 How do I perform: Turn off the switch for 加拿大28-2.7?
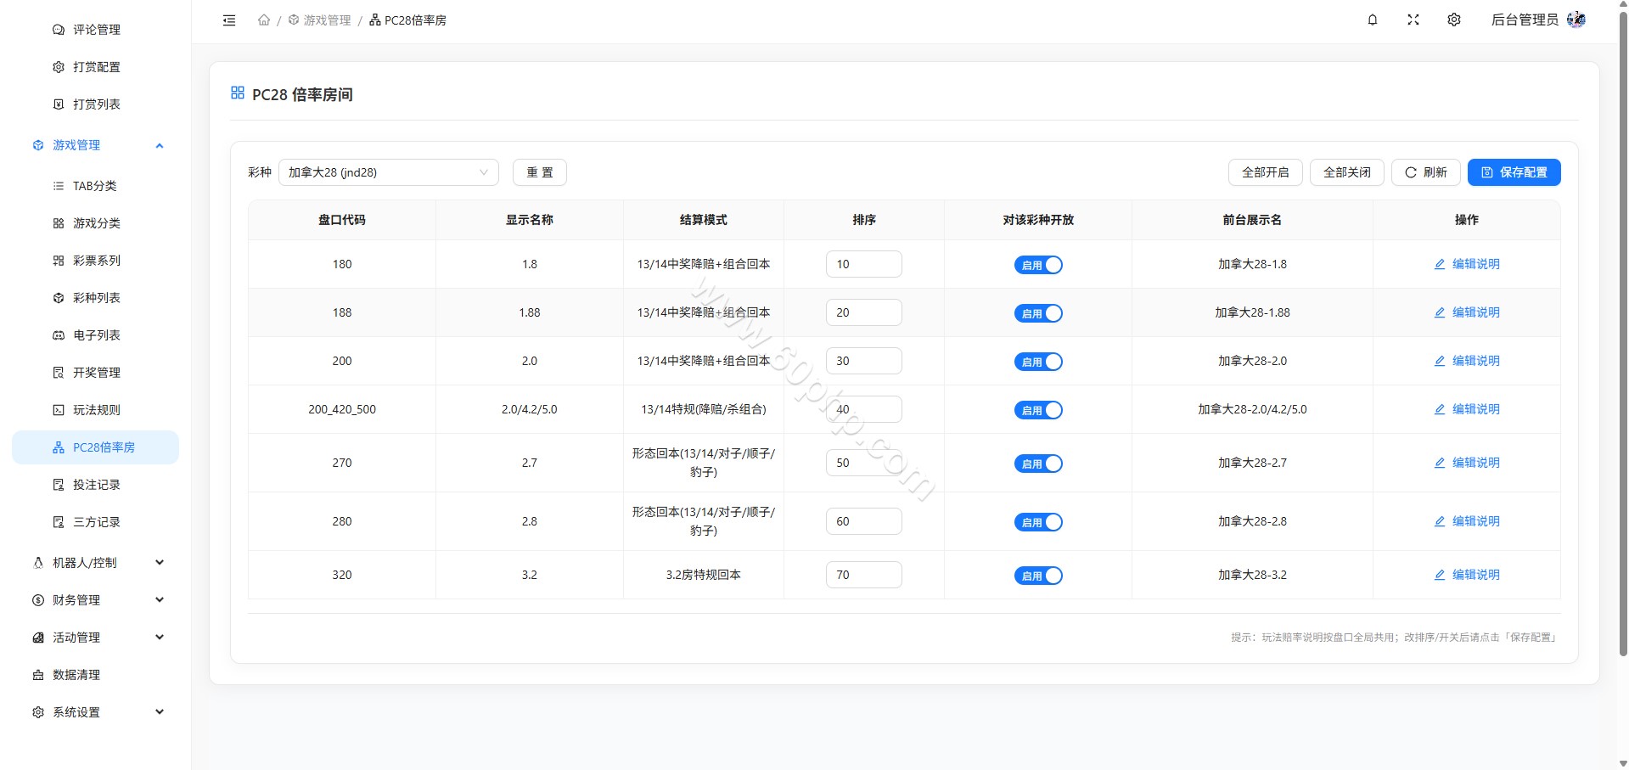coord(1038,464)
